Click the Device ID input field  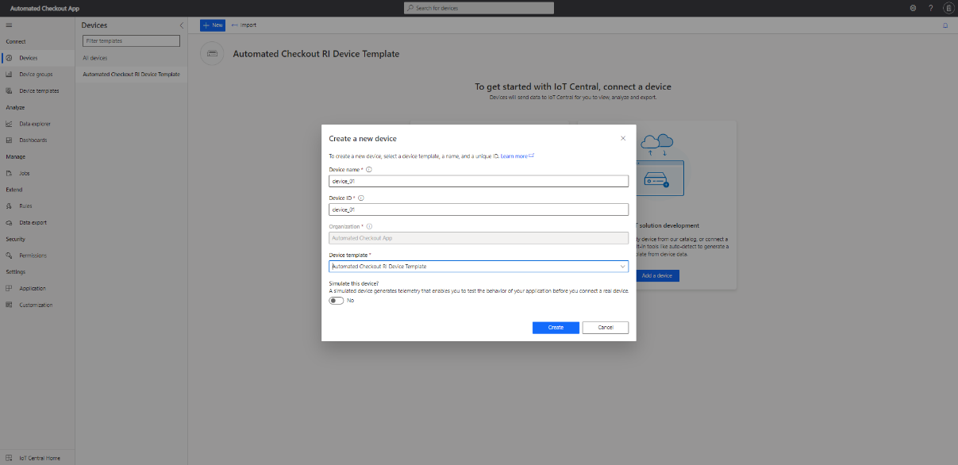click(479, 209)
